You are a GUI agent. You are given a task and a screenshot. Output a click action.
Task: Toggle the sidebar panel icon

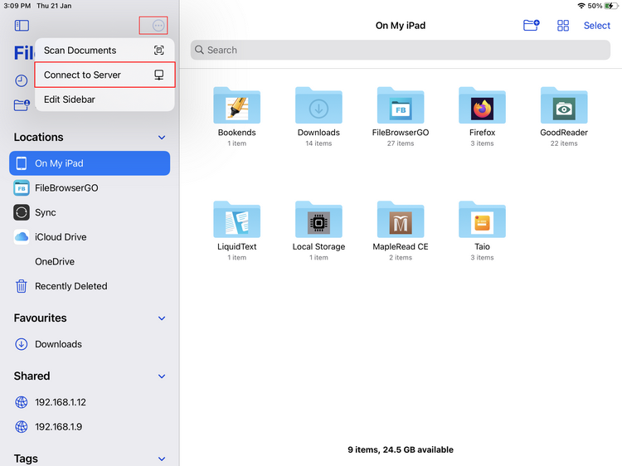click(22, 26)
